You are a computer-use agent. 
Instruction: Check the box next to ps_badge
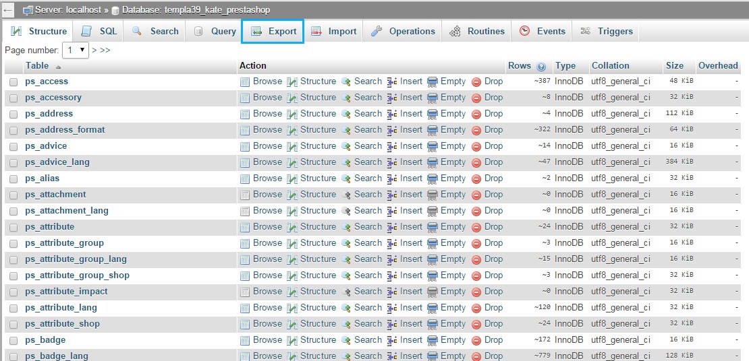point(13,340)
